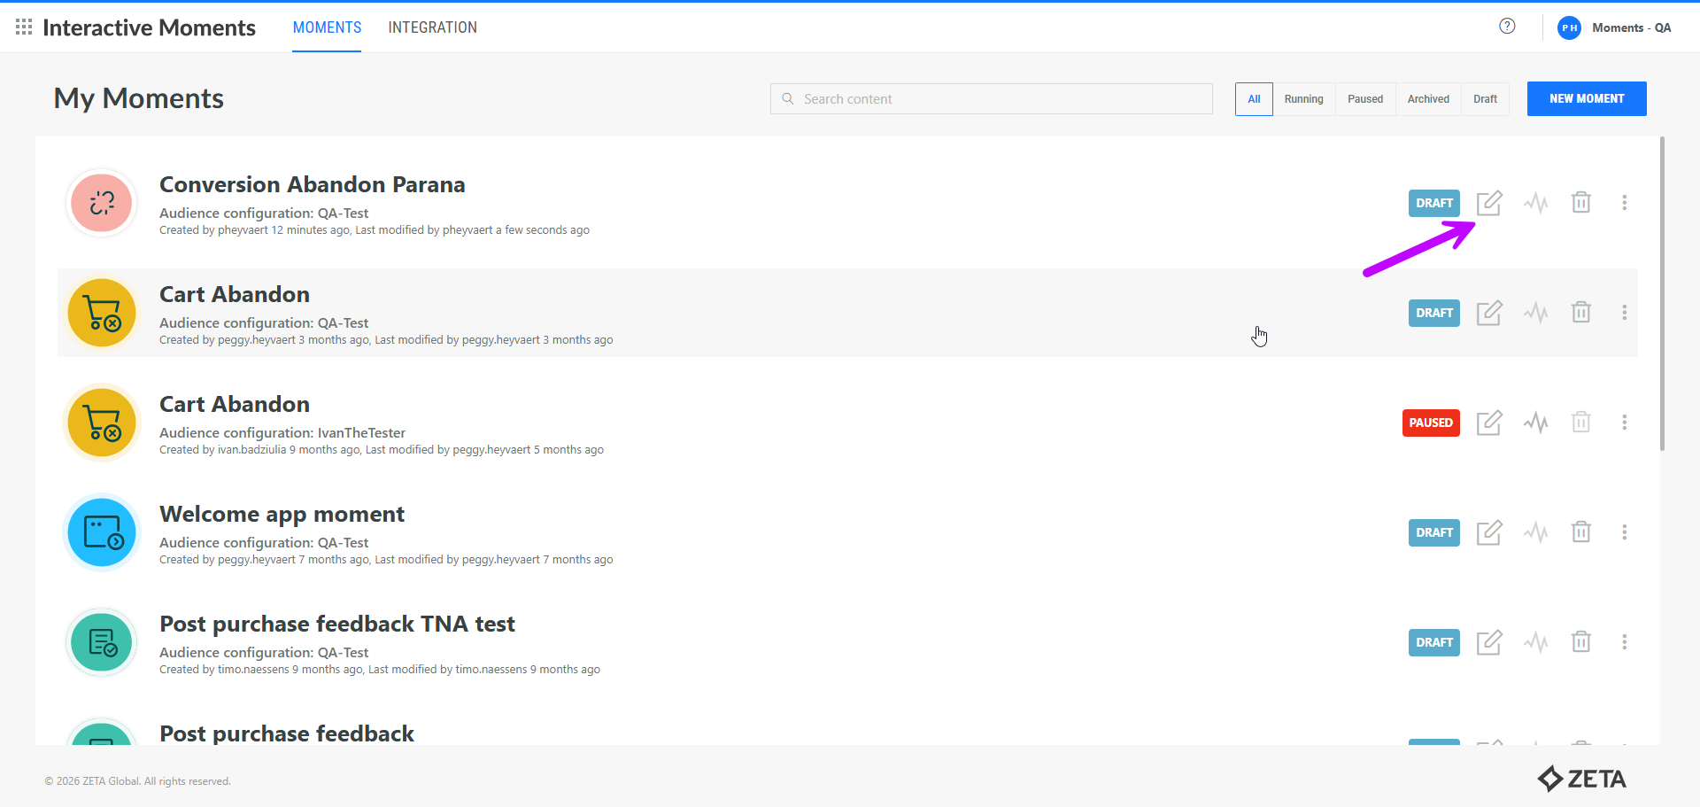View analytics for paused Cart Abandon
The height and width of the screenshot is (807, 1700).
(1536, 423)
